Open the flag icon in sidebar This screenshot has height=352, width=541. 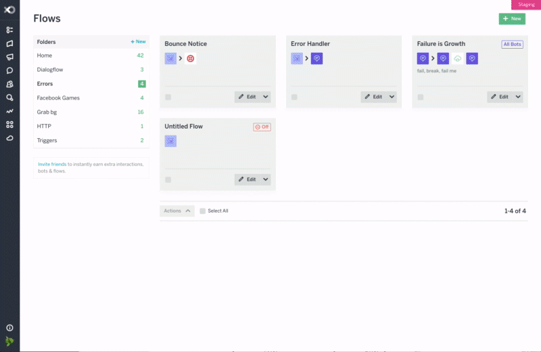point(9,43)
